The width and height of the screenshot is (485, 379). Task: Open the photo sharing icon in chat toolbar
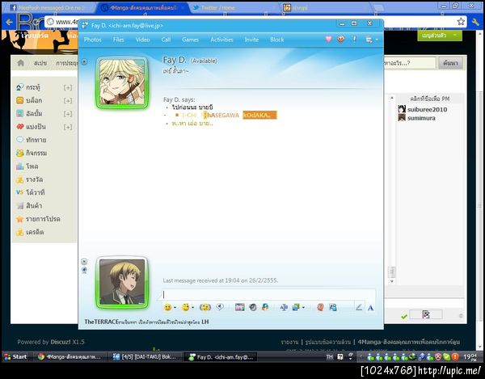point(240,307)
